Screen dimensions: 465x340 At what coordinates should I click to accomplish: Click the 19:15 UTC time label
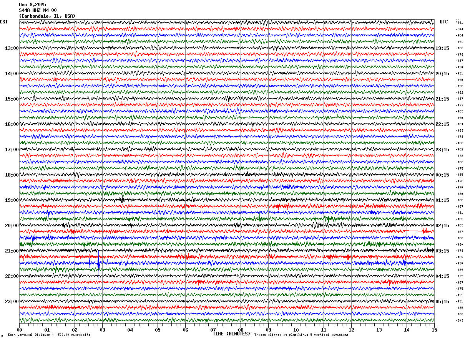point(442,48)
